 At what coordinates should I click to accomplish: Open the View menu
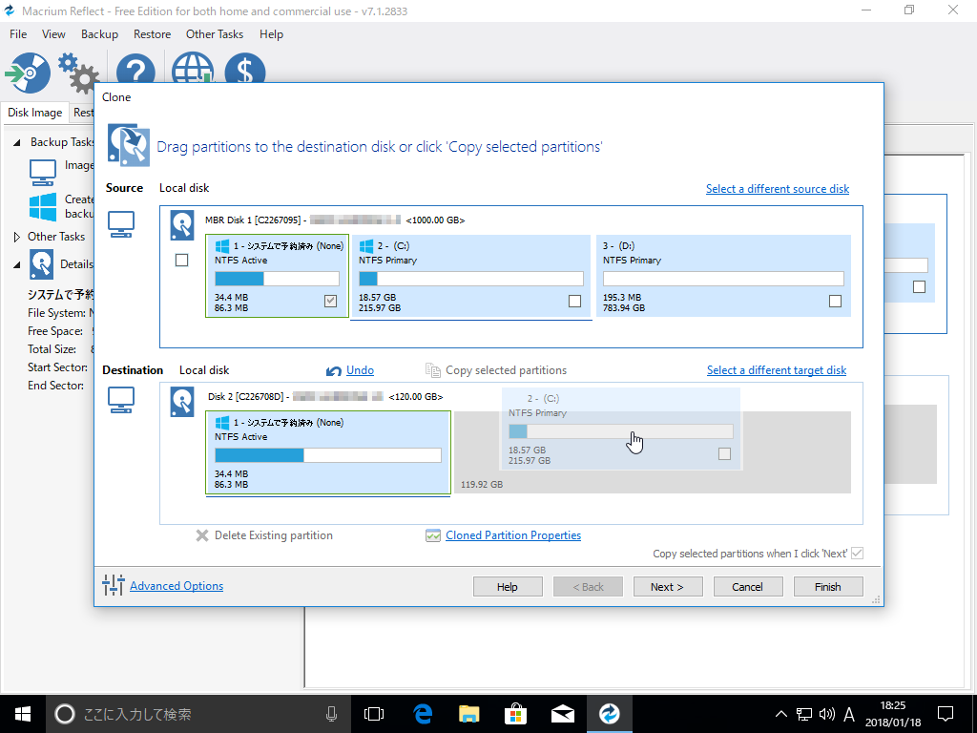(x=53, y=34)
